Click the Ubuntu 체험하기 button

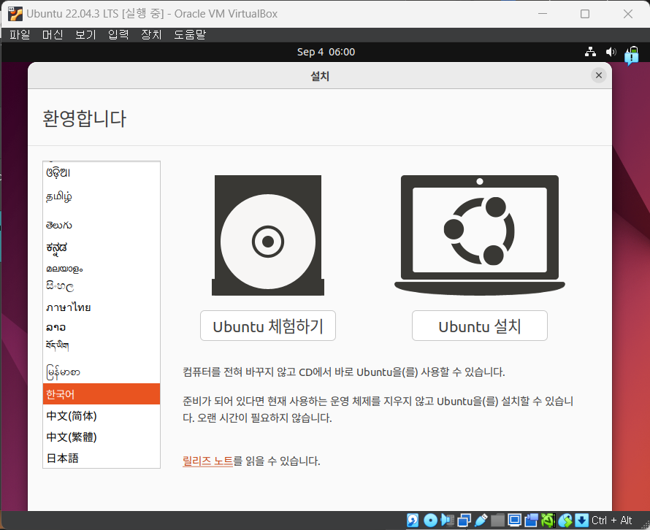point(268,326)
